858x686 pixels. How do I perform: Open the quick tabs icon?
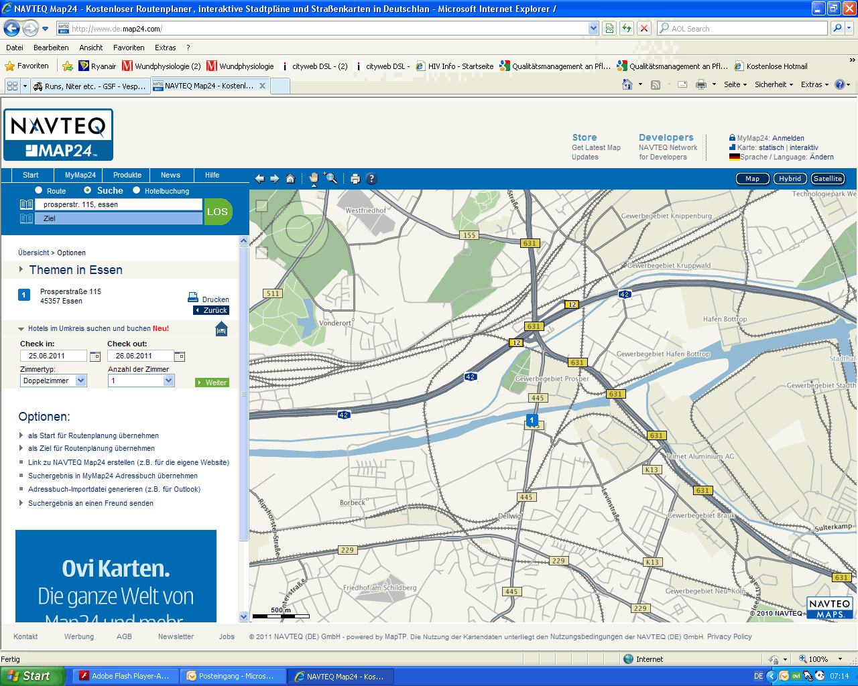(x=12, y=86)
